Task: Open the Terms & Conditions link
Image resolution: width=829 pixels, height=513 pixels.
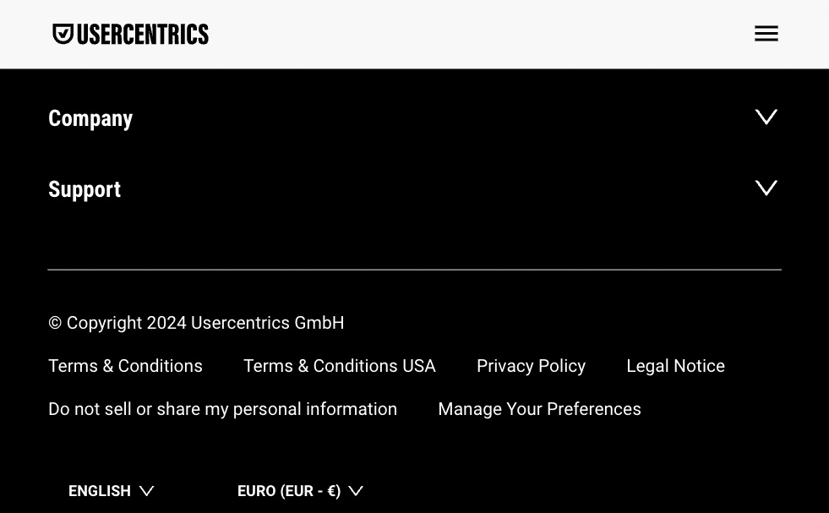Action: [125, 366]
